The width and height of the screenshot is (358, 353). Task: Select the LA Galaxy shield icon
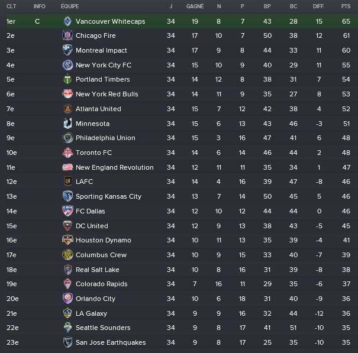(67, 313)
